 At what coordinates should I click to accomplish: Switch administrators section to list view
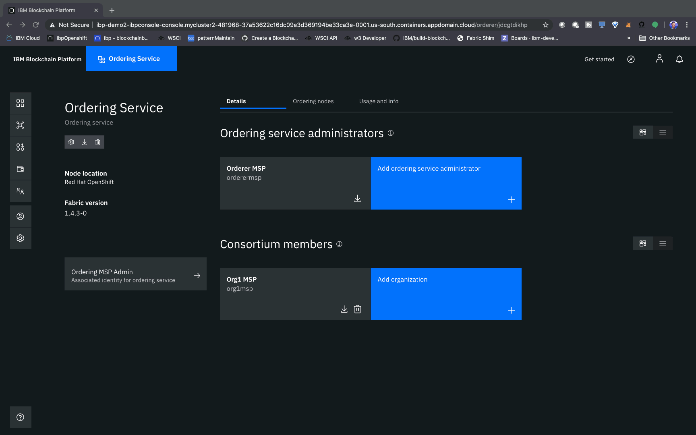click(x=663, y=133)
